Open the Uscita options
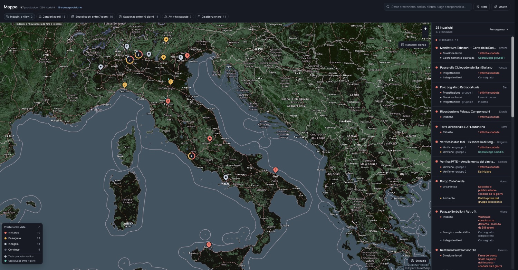The image size is (518, 270). click(x=501, y=7)
